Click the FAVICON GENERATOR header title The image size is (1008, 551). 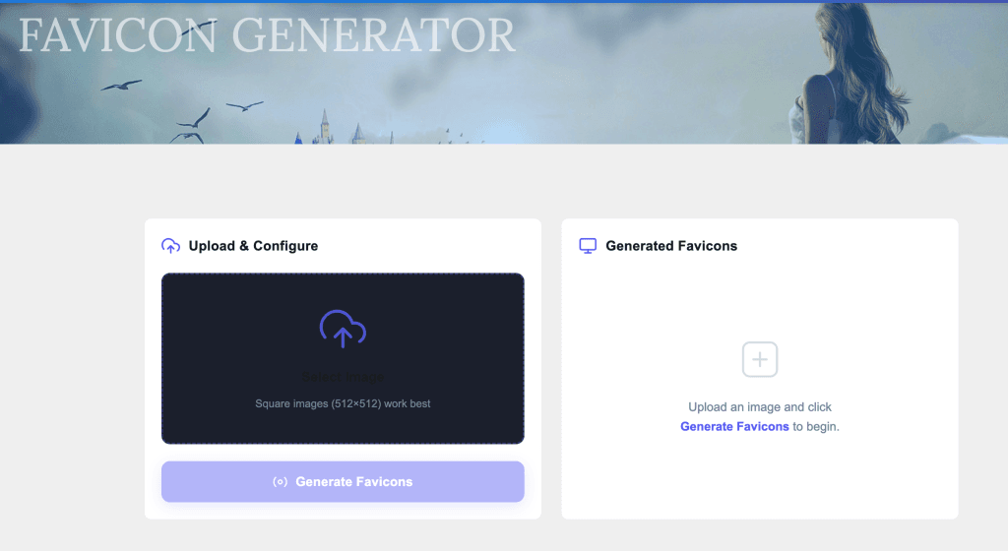267,36
